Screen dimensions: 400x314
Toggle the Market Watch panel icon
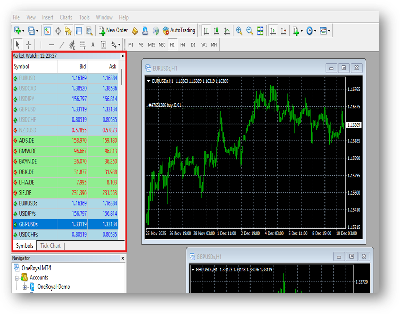(47, 31)
